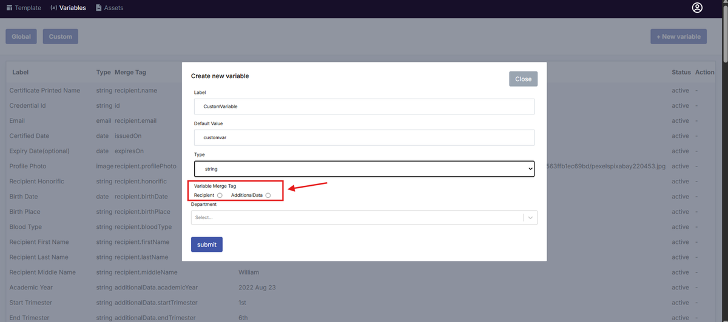Click the recipient.profilePhoto merge tag
The width and height of the screenshot is (728, 322).
(146, 166)
